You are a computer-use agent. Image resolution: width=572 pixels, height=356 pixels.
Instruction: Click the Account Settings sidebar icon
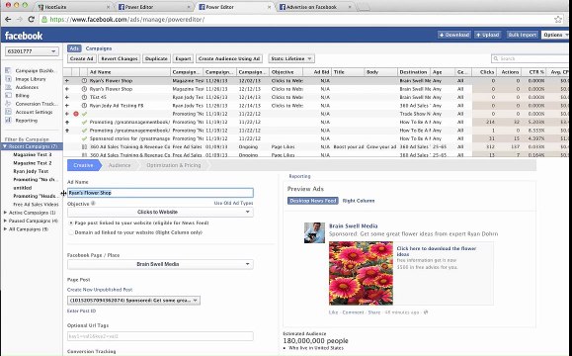(x=8, y=112)
